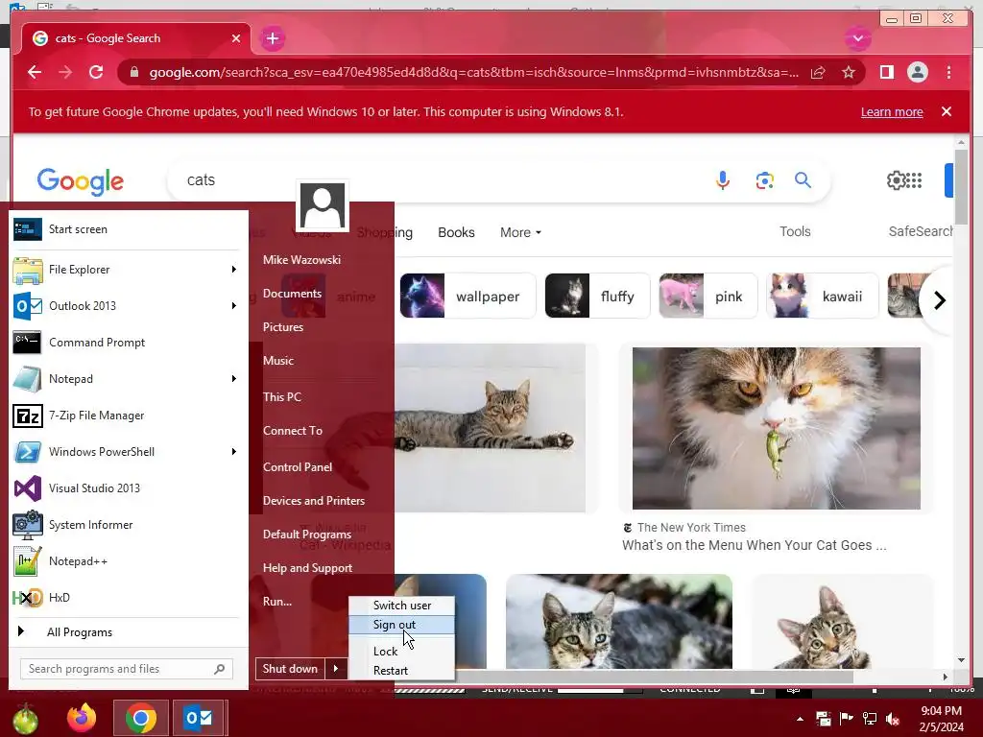983x737 pixels.
Task: Open the Tools options
Action: (x=795, y=232)
